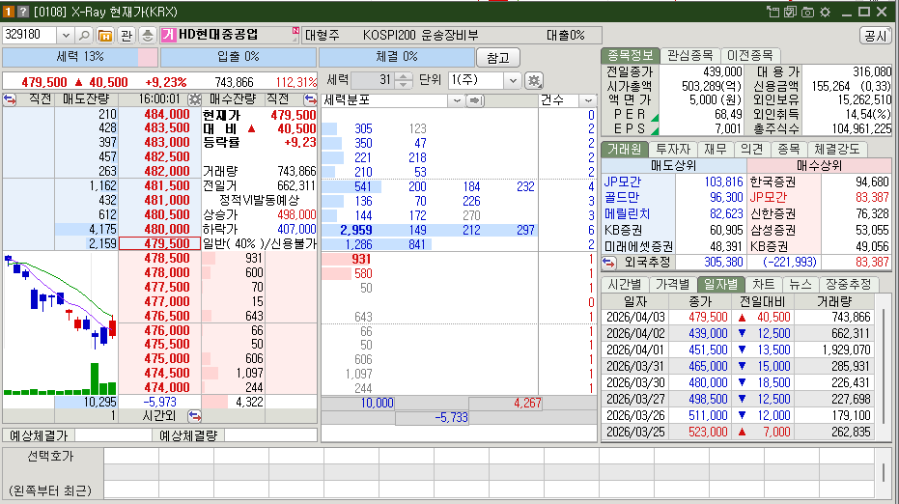This screenshot has height=504, width=899.
Task: Open window settings gear in title bar
Action: click(x=825, y=12)
